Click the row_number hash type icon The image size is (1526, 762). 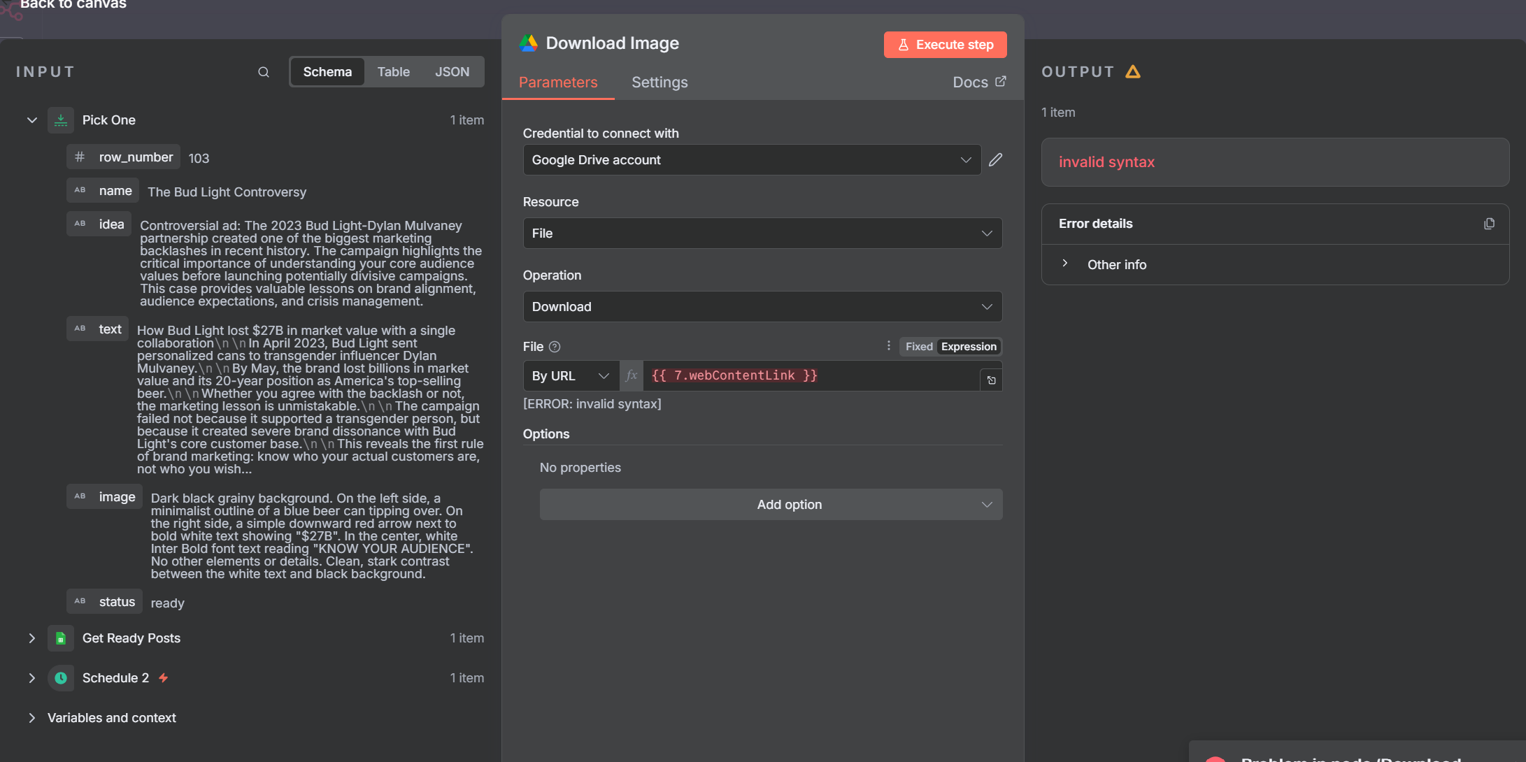(80, 157)
